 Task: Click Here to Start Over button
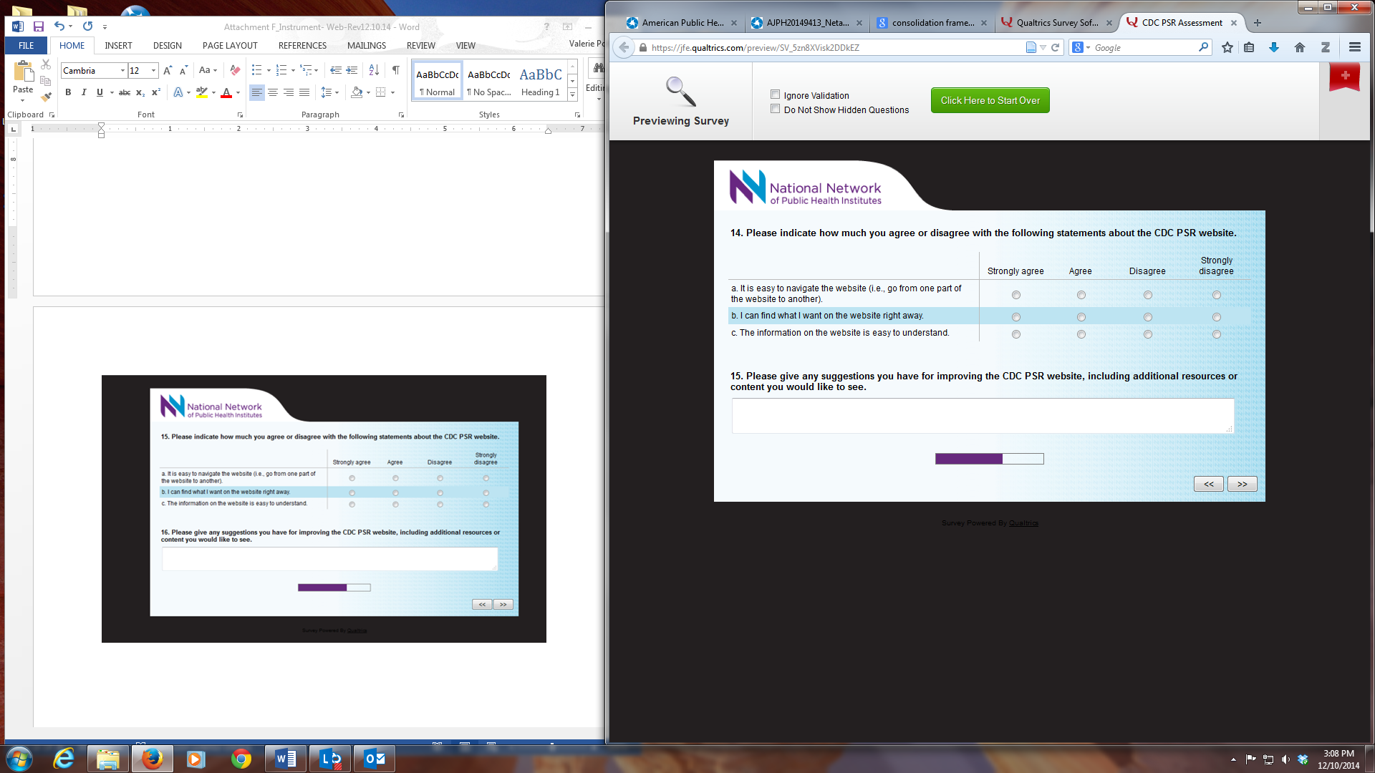990,100
